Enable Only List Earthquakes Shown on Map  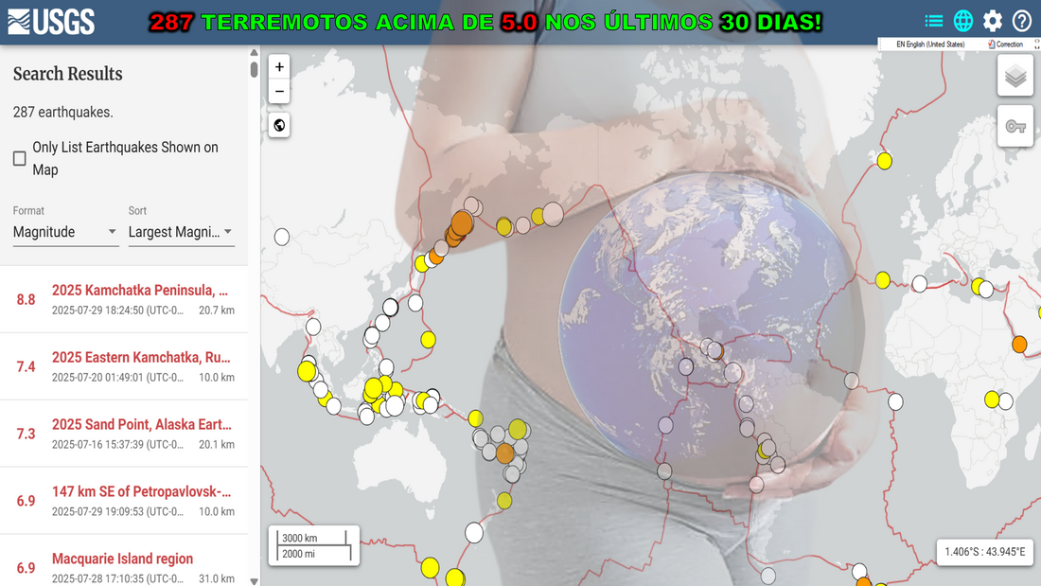coord(20,158)
